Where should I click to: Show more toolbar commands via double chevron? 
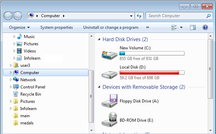[148, 27]
